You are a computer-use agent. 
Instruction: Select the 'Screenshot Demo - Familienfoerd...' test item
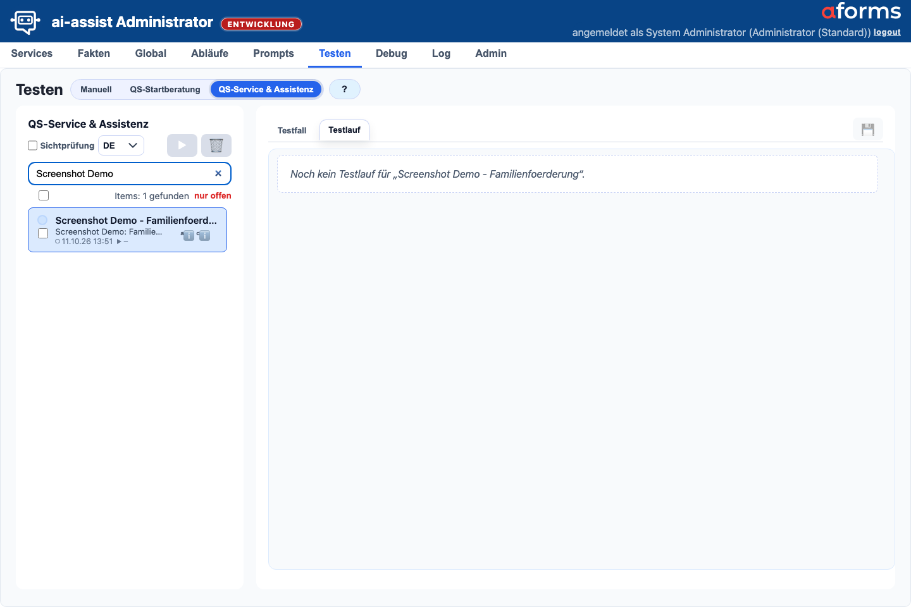pyautogui.click(x=128, y=230)
